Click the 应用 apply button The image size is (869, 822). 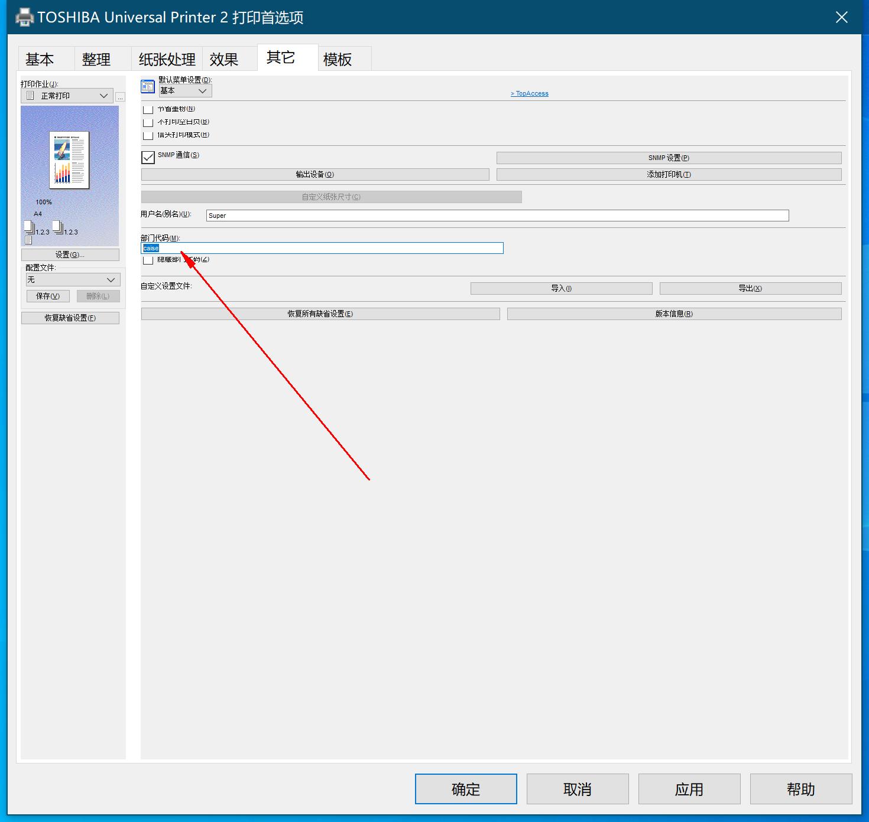click(x=689, y=789)
